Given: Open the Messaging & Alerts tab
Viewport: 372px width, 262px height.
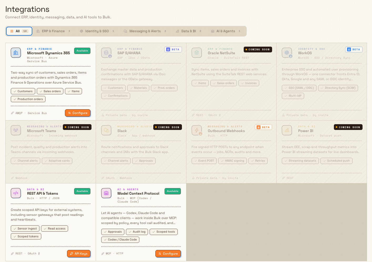Looking at the screenshot, I should click(145, 31).
